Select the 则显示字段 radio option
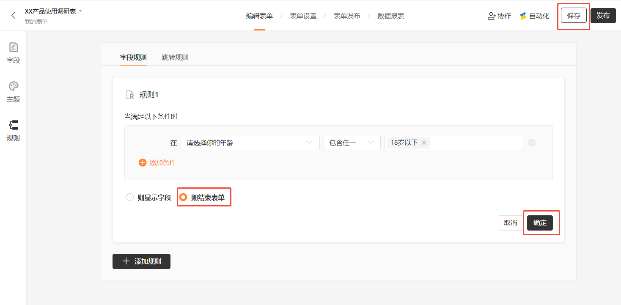Image resolution: width=621 pixels, height=305 pixels. pos(130,197)
